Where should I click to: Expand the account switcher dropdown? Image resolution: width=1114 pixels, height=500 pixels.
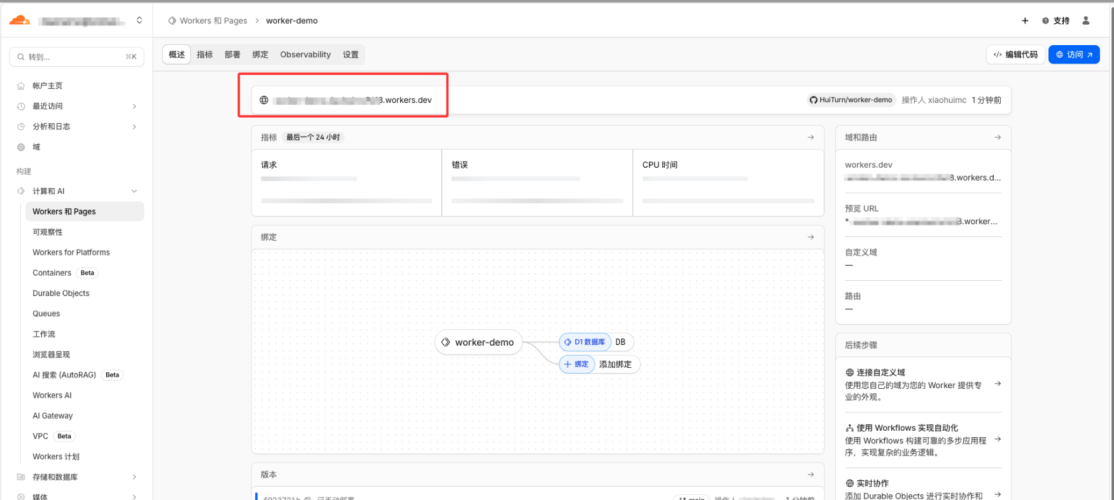(139, 21)
